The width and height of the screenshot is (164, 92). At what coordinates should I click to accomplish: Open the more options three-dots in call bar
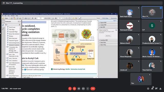pos(88,89)
